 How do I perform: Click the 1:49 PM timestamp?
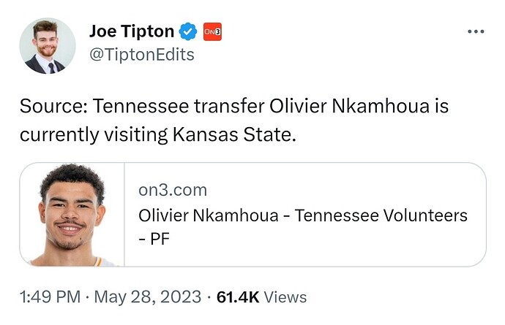(x=50, y=297)
